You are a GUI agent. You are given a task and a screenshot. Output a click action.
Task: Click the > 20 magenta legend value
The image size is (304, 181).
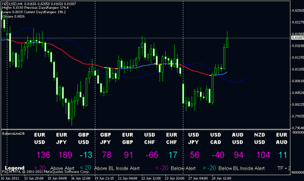click(x=40, y=168)
